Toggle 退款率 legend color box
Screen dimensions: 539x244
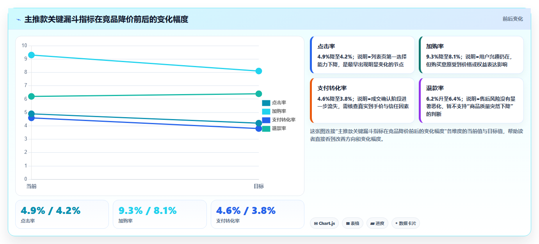[x=266, y=128]
